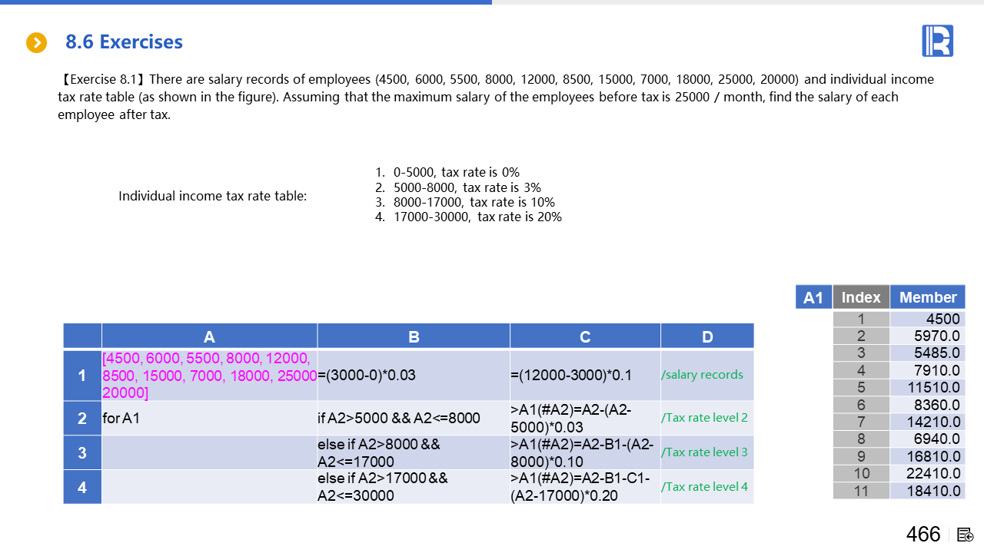984x553 pixels.
Task: Click column D header in code grid
Action: point(707,336)
